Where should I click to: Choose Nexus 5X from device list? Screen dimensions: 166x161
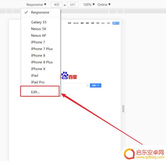(x=41, y=29)
